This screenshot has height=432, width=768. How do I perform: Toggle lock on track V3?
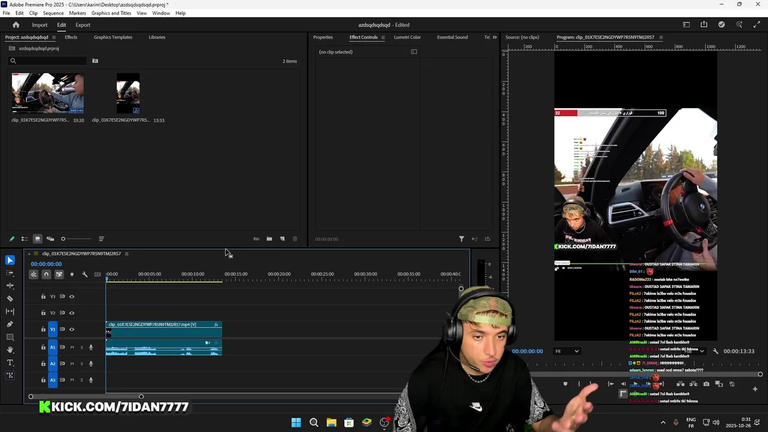click(x=43, y=296)
